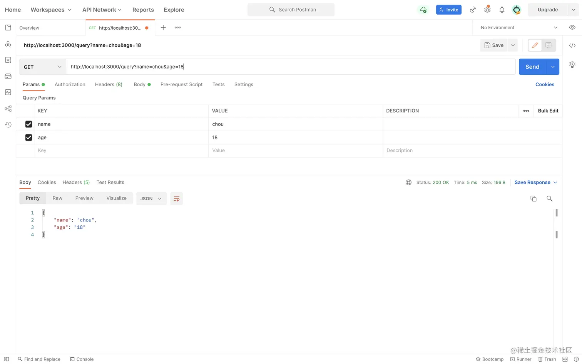Open the Environments sidebar icon

(x=8, y=60)
